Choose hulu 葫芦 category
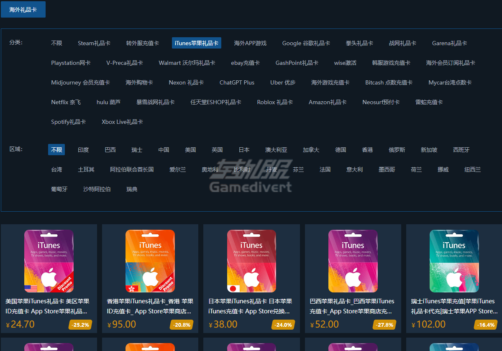Viewport: 502px width, 351px height. click(x=108, y=102)
